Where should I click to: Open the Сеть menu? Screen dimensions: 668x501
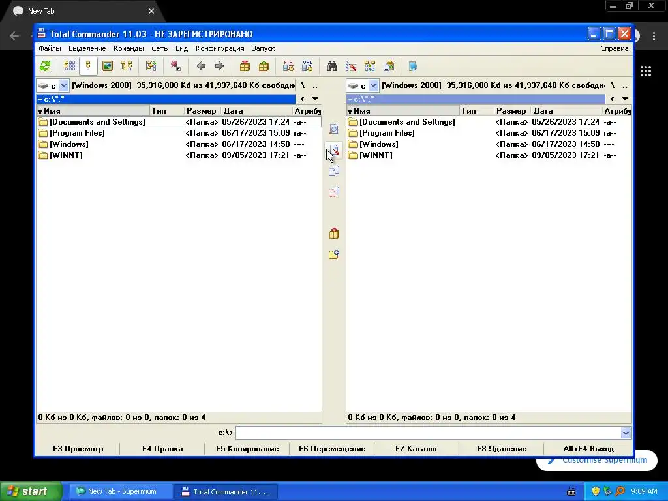coord(160,48)
